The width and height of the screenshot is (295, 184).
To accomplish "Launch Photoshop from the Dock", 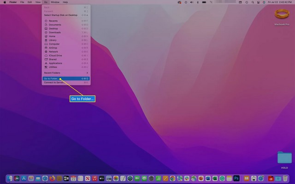I will click(236, 178).
